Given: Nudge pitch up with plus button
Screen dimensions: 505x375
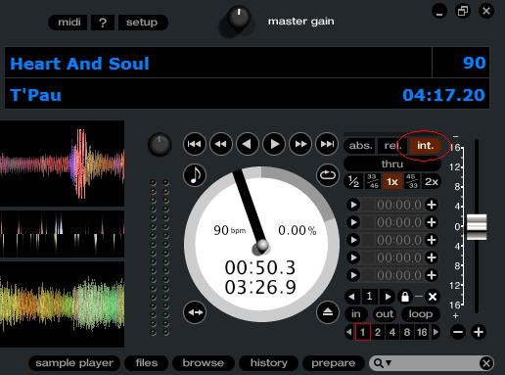Looking at the screenshot, I should pos(479,332).
